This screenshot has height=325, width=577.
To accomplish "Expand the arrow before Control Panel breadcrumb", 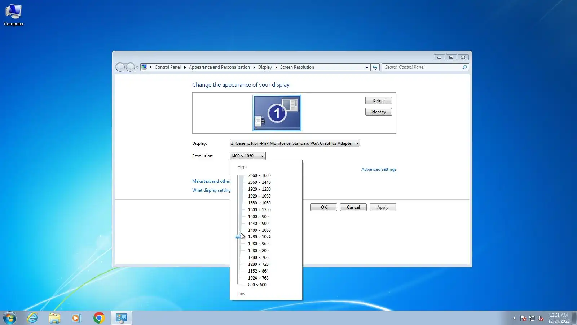I will [151, 67].
